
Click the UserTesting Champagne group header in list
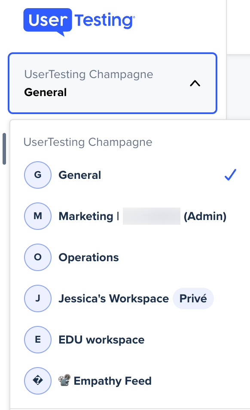tap(88, 142)
